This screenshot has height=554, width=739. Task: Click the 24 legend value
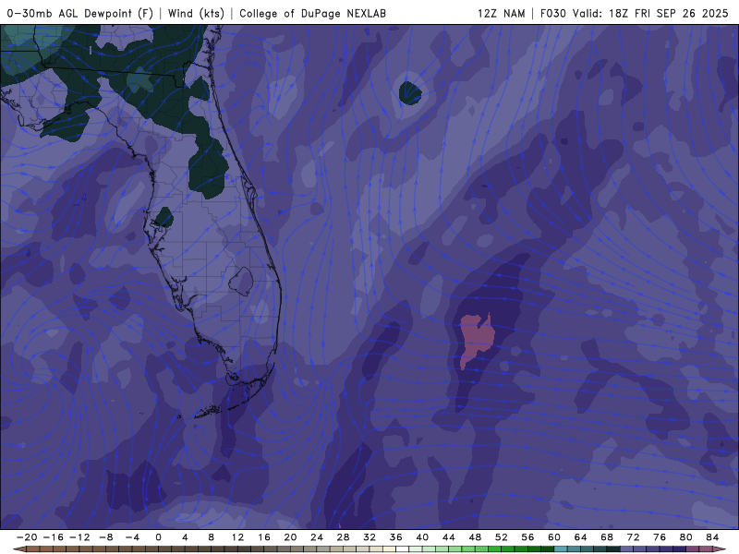[x=317, y=537]
